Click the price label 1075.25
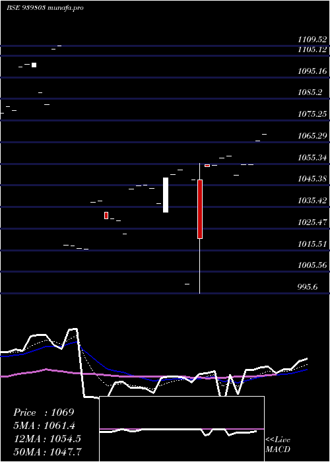The image size is (330, 462). [312, 114]
